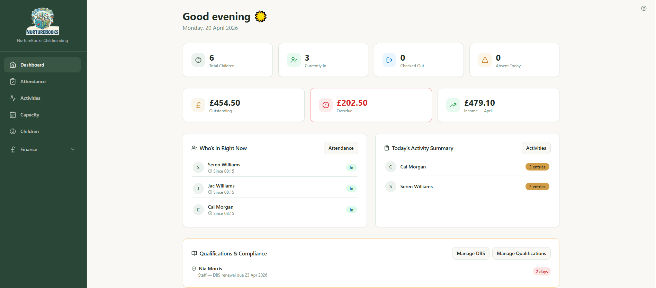
Task: Click the Outstanding pound sign icon
Action: [198, 105]
